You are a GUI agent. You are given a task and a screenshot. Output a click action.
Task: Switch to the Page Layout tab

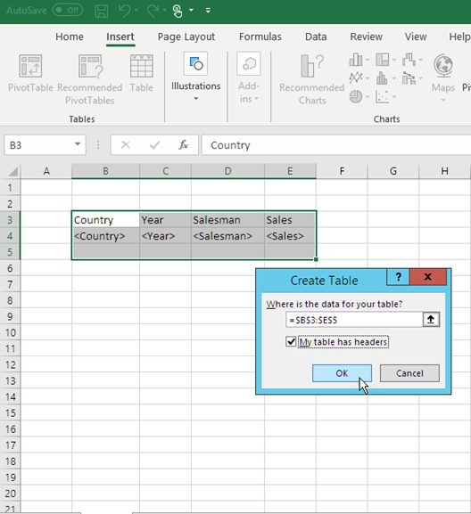(x=186, y=37)
